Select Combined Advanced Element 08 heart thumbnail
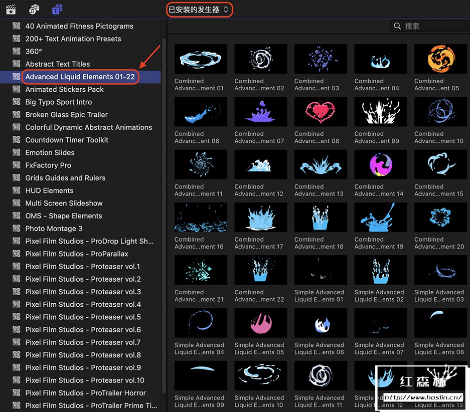The height and width of the screenshot is (412, 470). pos(321,111)
